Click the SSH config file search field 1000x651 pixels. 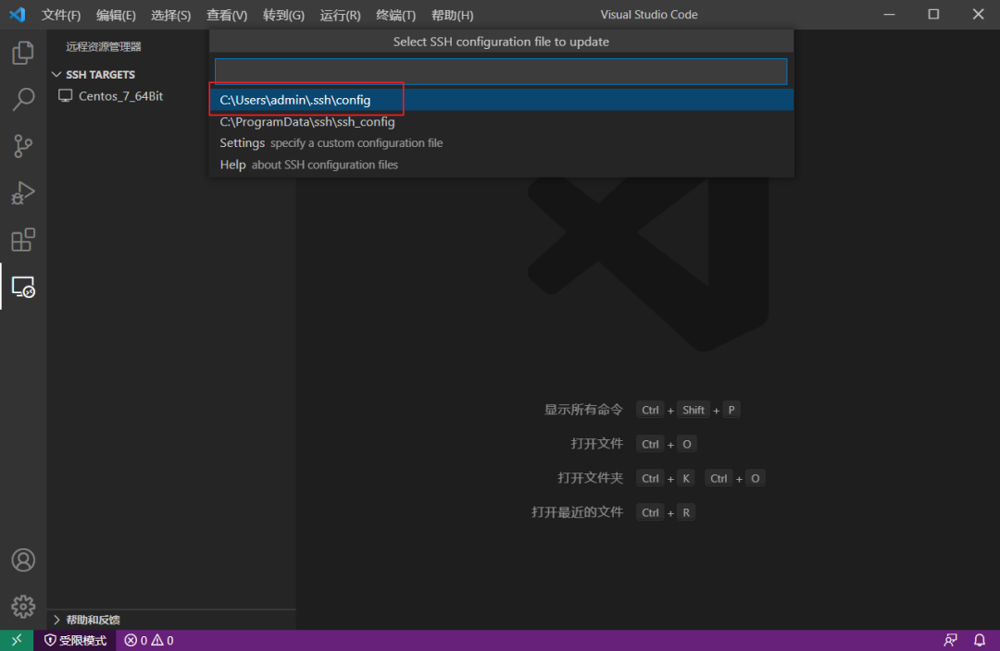(x=501, y=71)
